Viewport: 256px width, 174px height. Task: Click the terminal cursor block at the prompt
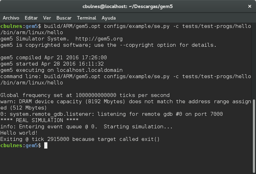point(46,145)
